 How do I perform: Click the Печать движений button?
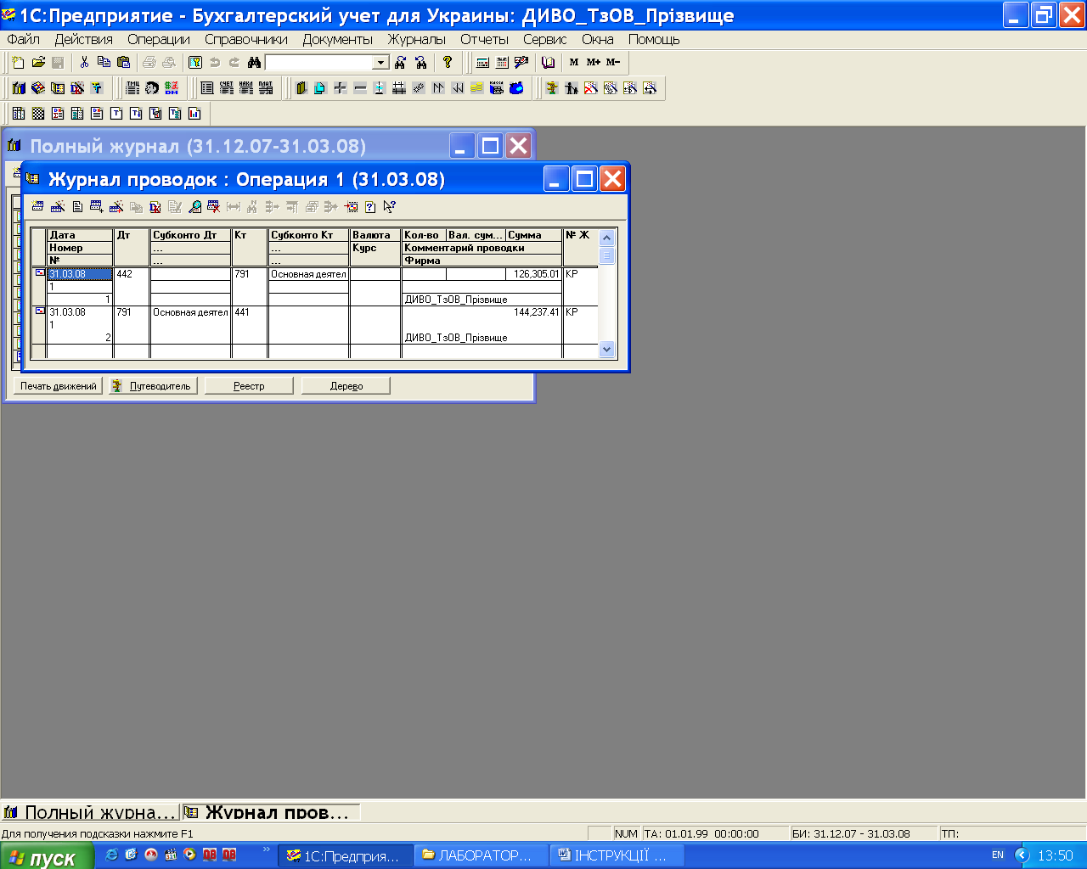(59, 385)
